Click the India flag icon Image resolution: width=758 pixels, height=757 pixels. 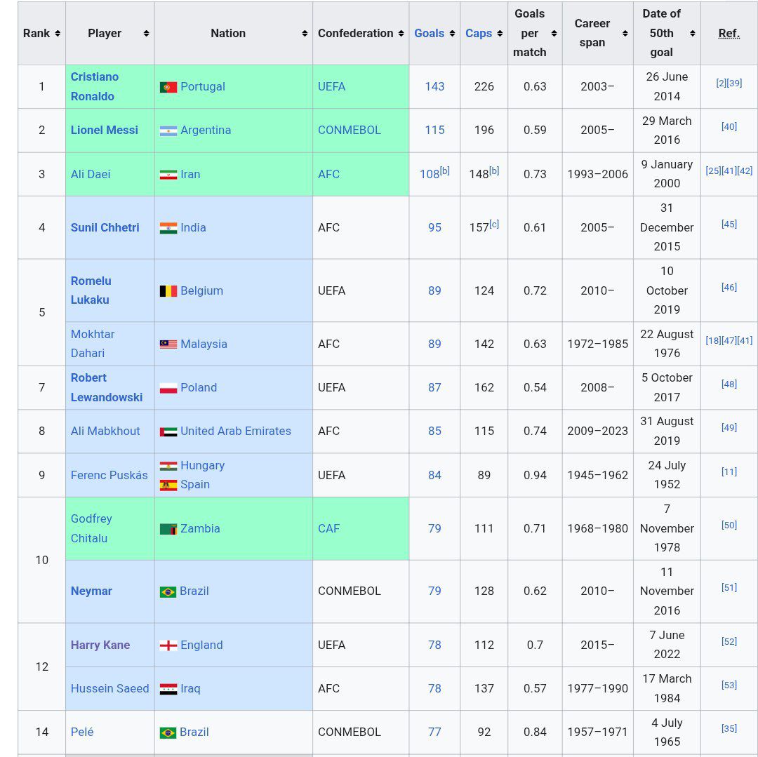(168, 228)
